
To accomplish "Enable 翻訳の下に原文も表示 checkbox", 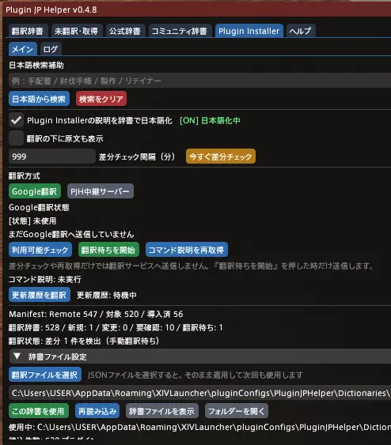I will coord(16,138).
